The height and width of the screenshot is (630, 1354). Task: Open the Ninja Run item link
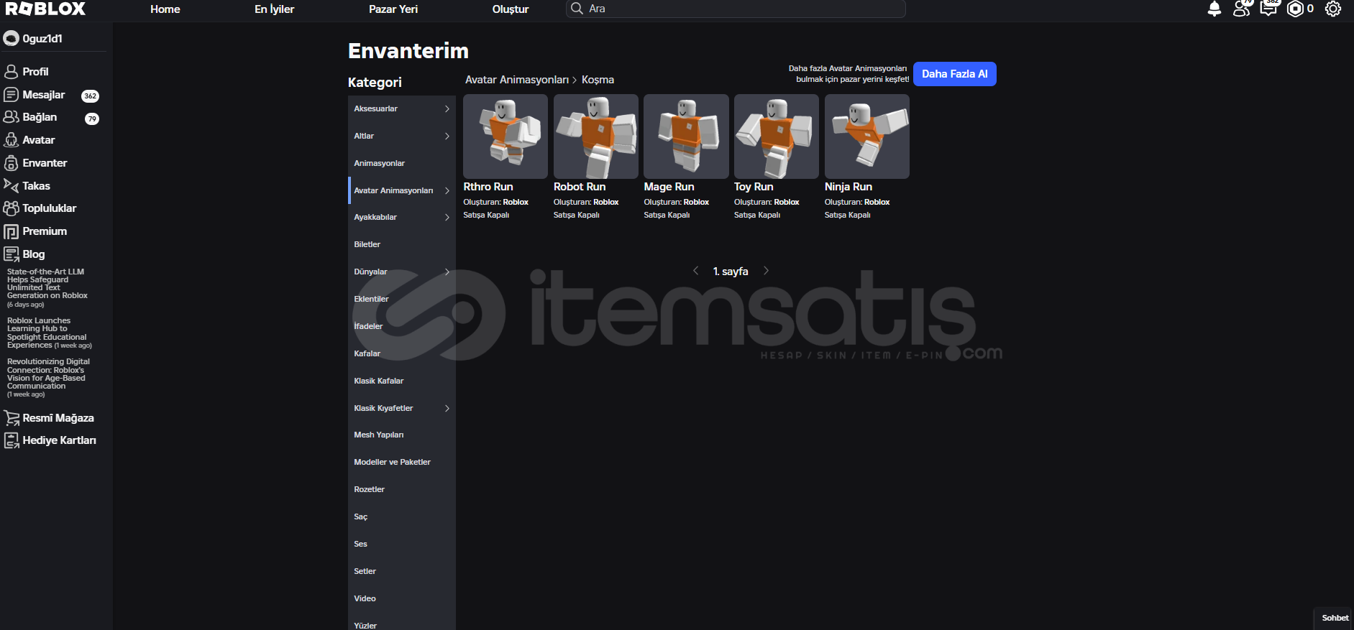848,187
